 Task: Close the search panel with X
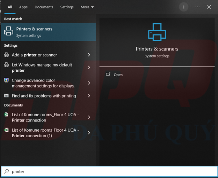(x=209, y=7)
